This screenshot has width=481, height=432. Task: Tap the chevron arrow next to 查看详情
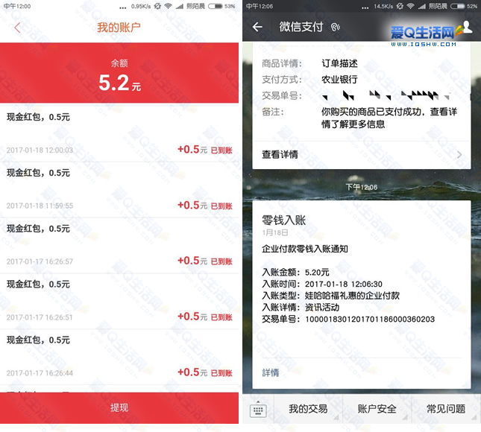click(459, 155)
